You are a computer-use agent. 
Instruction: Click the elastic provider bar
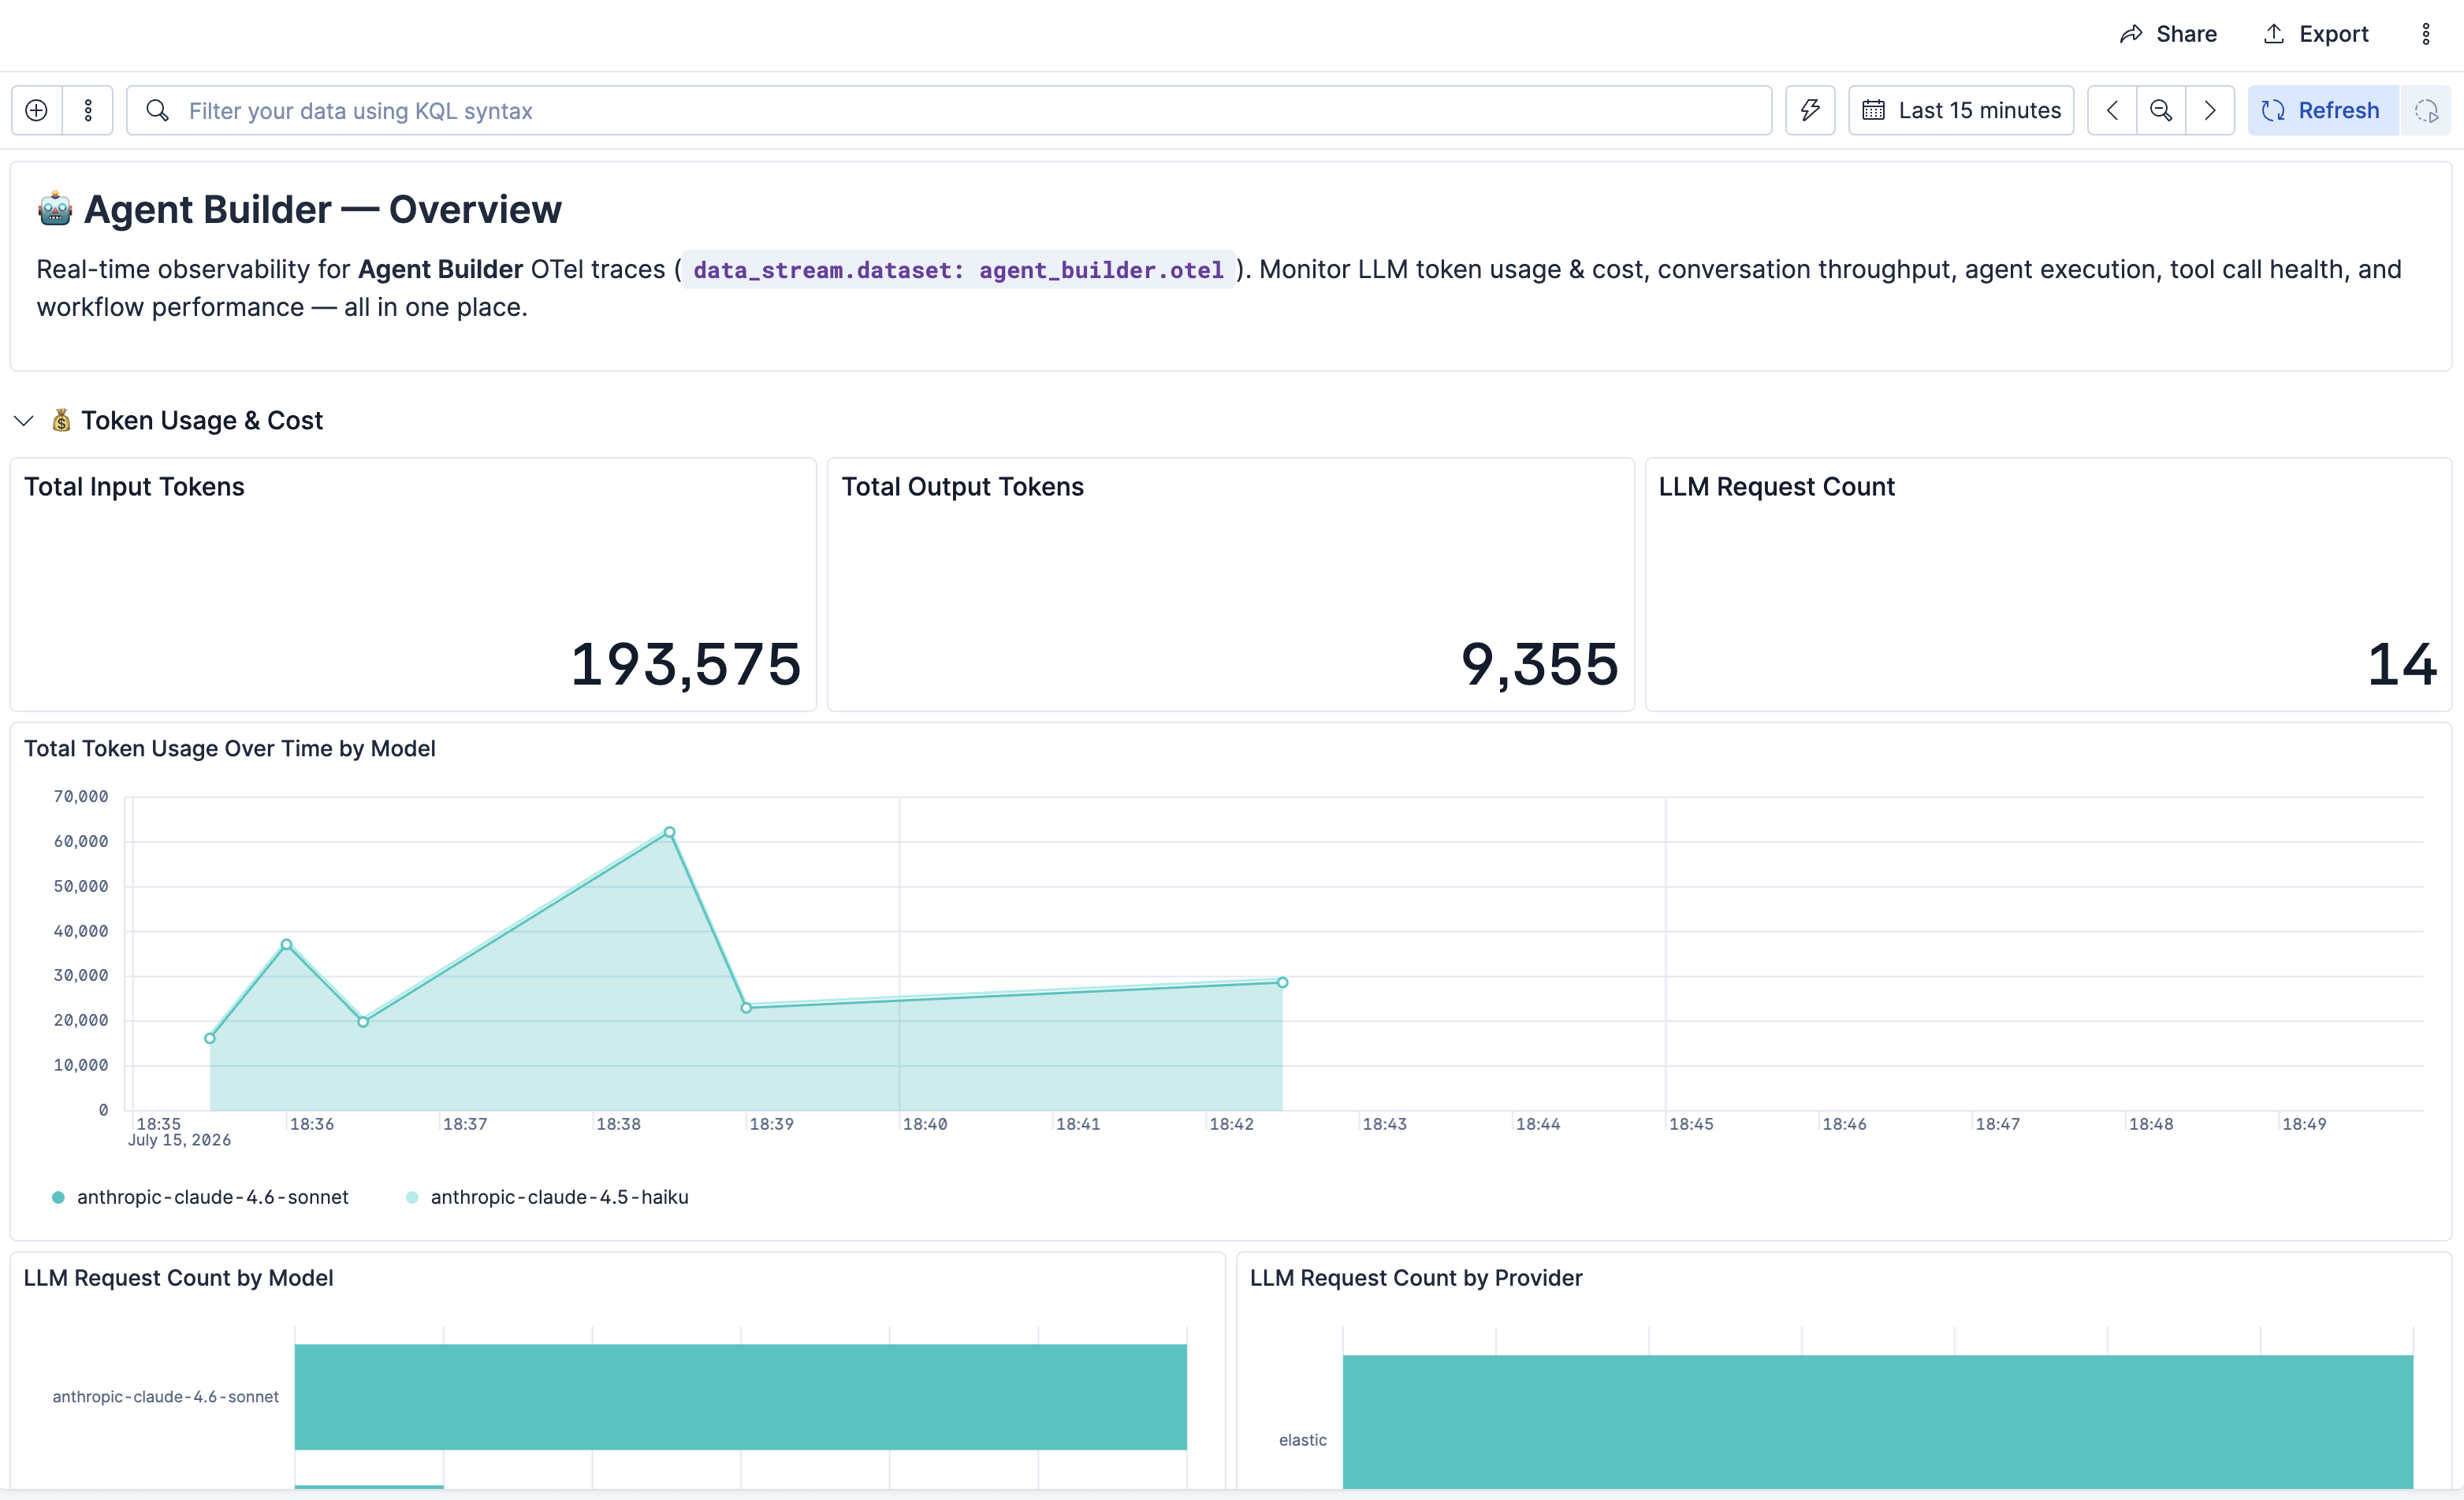(x=1877, y=1421)
